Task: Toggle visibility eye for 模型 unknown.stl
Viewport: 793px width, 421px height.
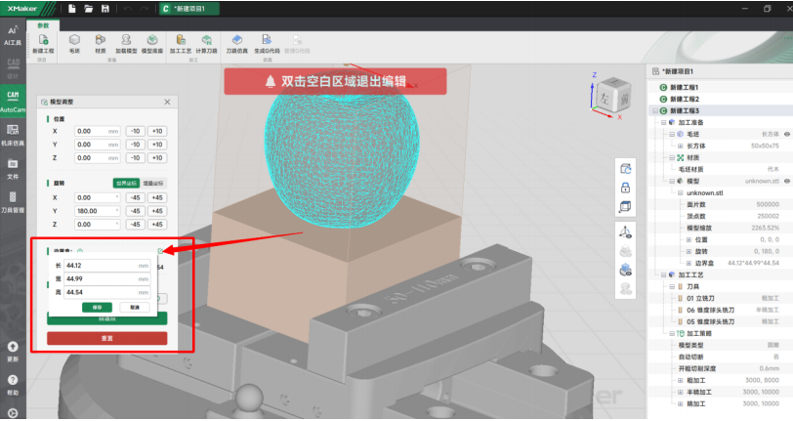Action: (x=787, y=181)
